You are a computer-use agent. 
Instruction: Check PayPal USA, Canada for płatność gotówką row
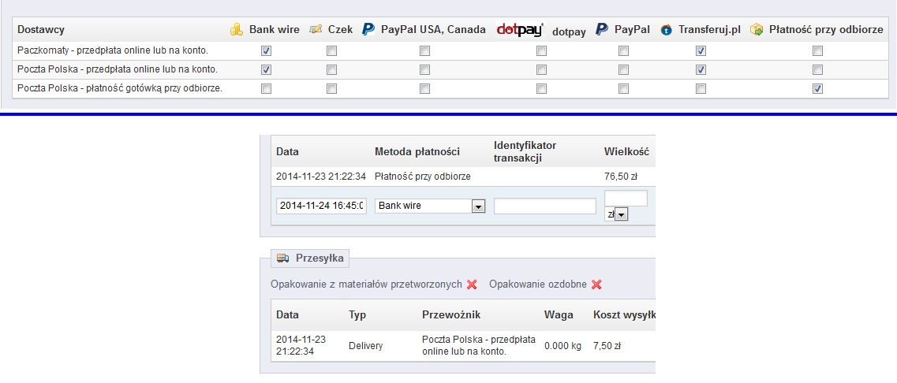click(424, 88)
